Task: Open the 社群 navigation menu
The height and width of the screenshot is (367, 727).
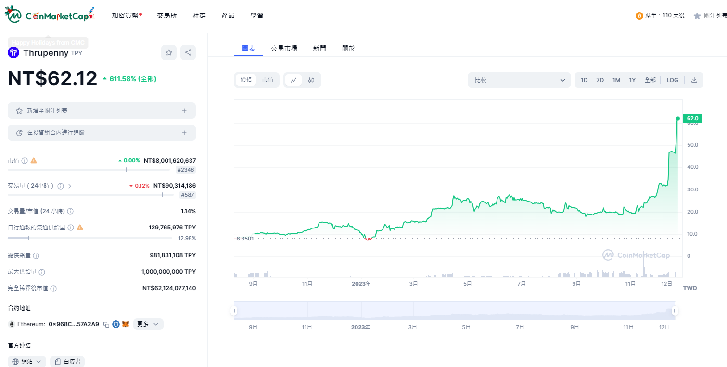Action: click(199, 15)
